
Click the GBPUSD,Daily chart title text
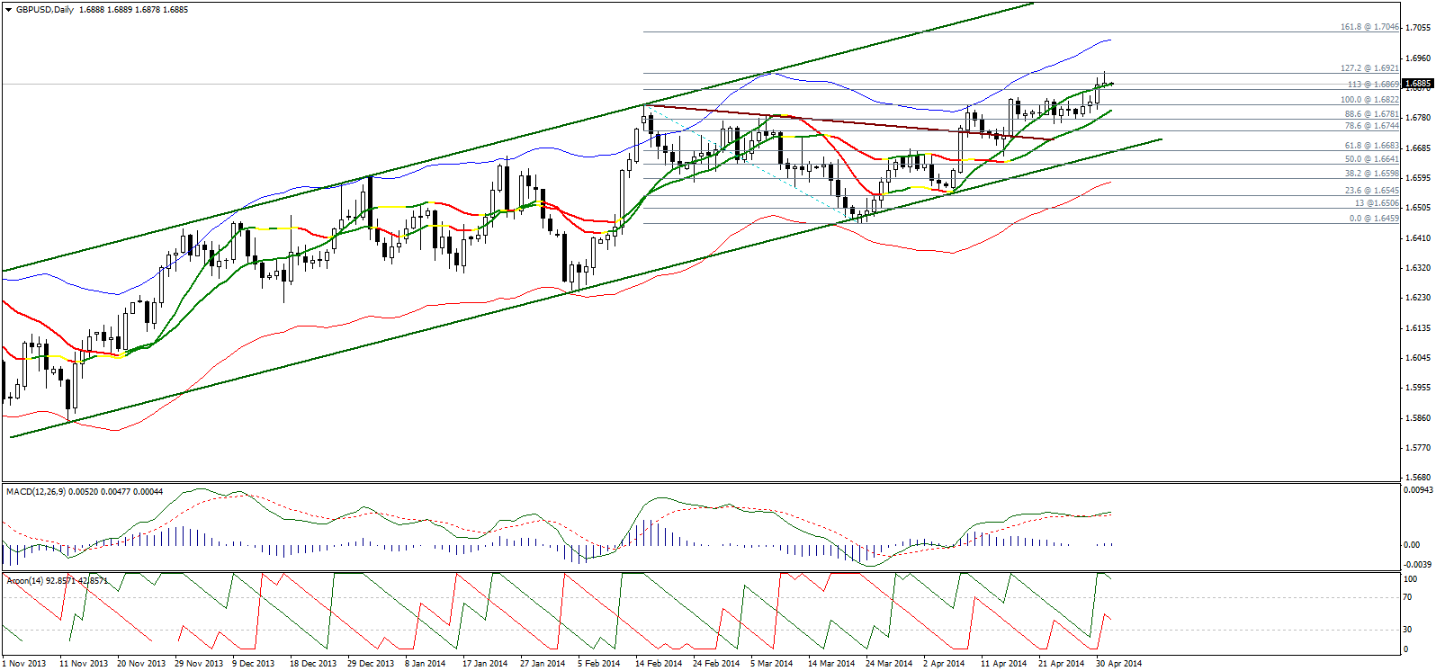pos(45,10)
